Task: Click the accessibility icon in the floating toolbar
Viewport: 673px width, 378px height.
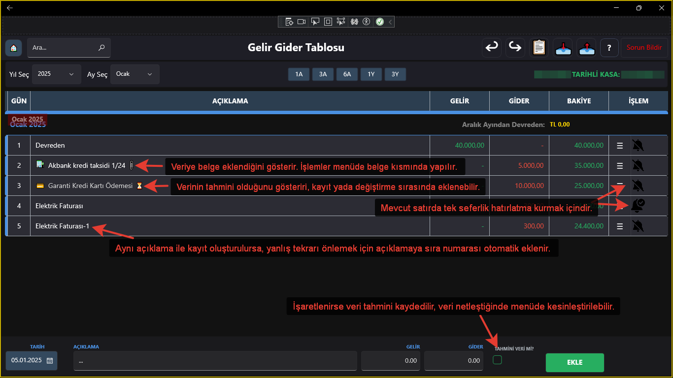Action: [x=366, y=21]
